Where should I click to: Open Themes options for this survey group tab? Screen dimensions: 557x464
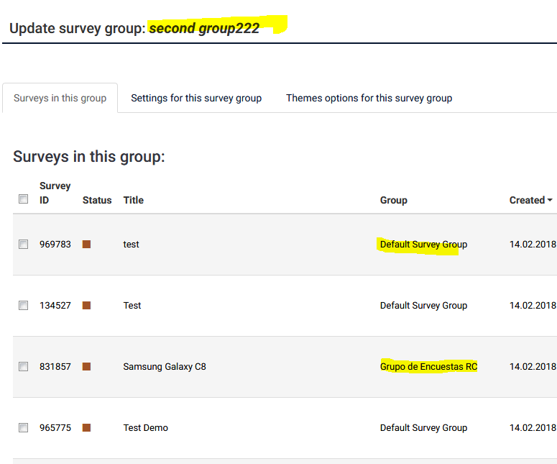pyautogui.click(x=369, y=98)
